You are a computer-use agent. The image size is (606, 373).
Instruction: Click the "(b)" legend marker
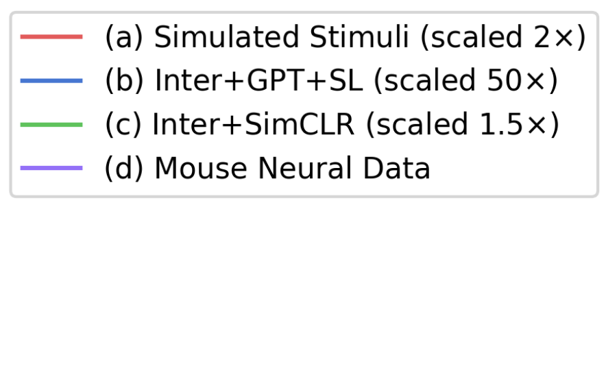click(125, 82)
